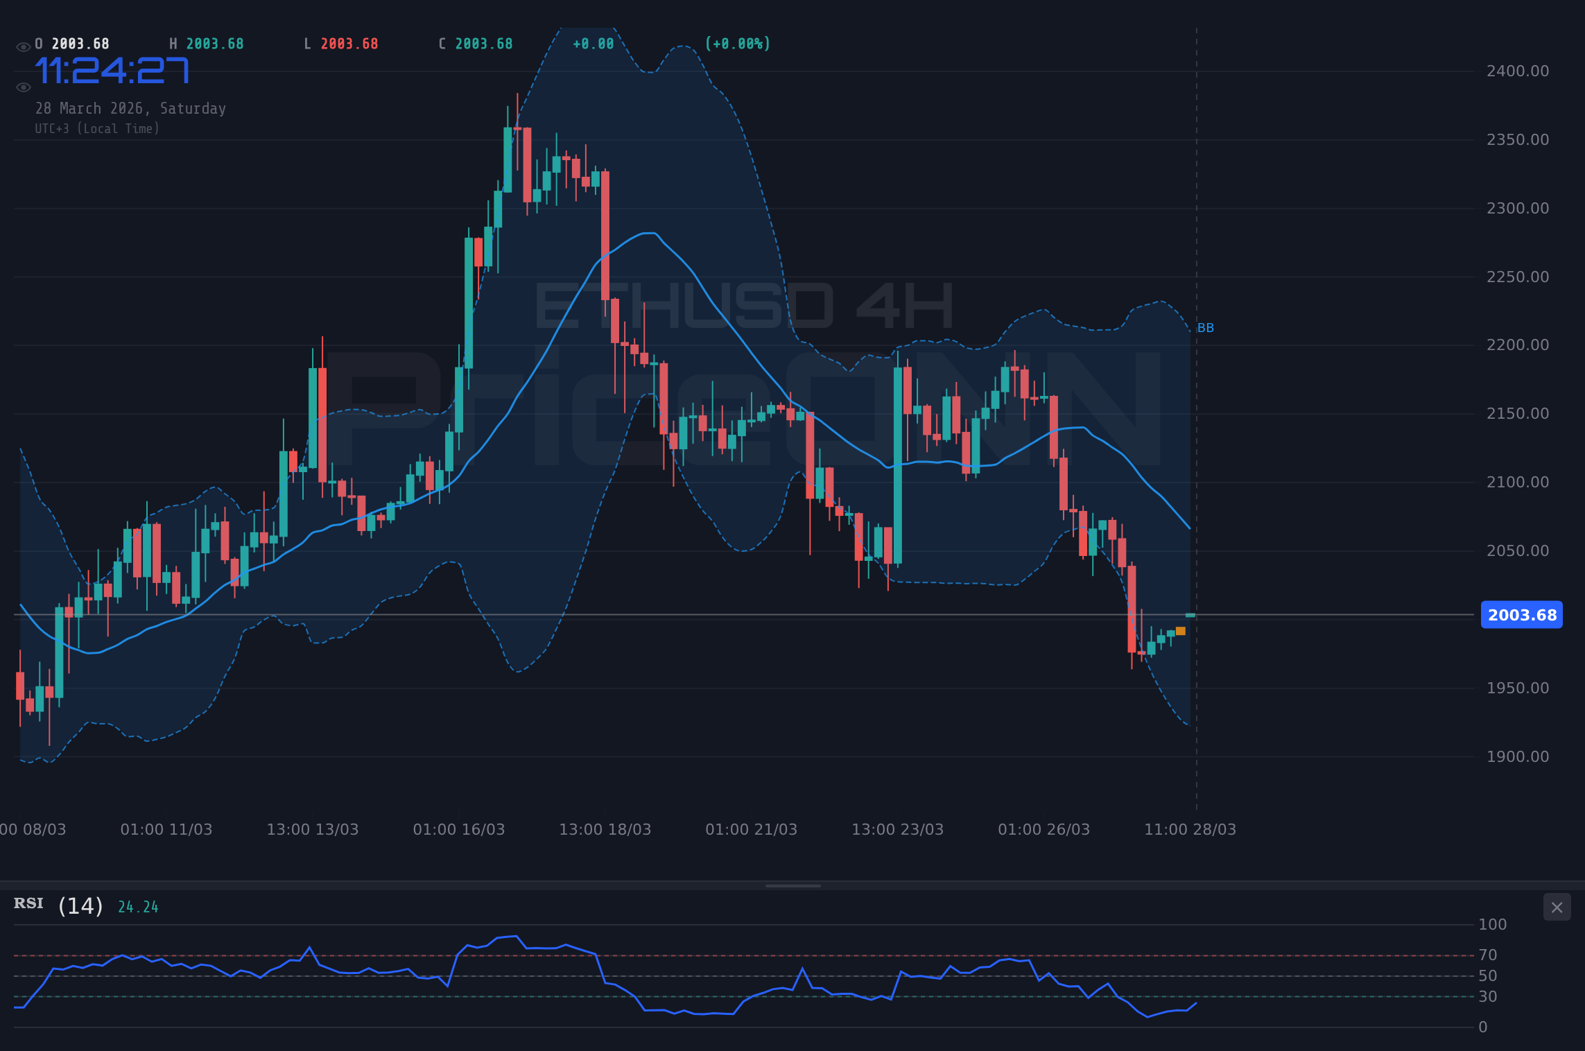Select the UTC+3 (Local Time) label
1585x1051 pixels.
click(x=98, y=128)
